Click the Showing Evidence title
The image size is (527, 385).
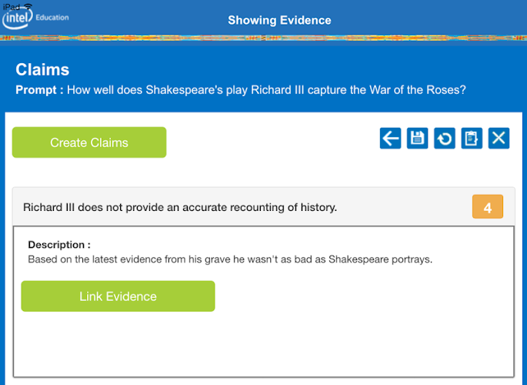(279, 20)
